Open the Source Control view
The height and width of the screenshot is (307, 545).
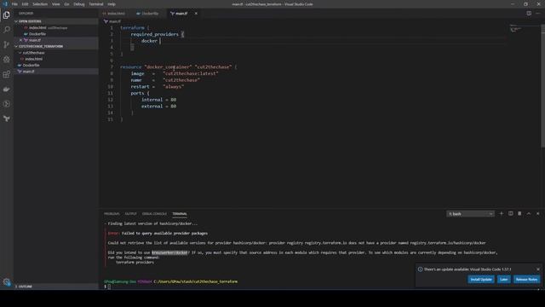(x=7, y=44)
